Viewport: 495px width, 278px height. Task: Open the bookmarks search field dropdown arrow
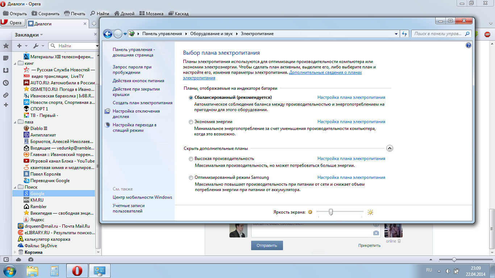pyautogui.click(x=97, y=46)
